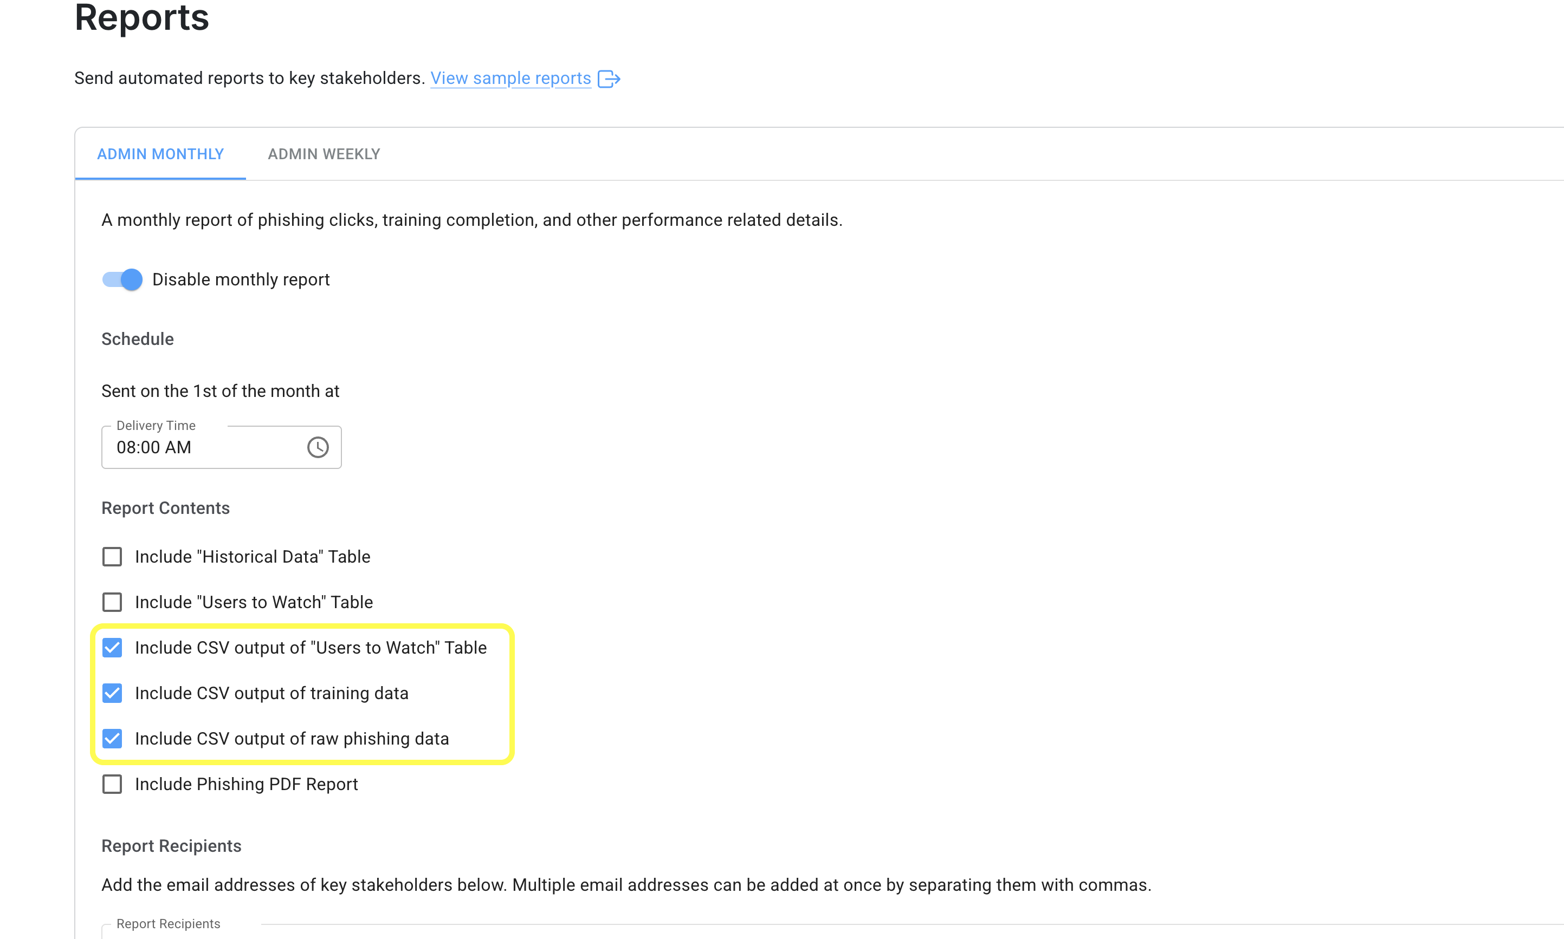The image size is (1564, 939).
Task: Select the 08:00 AM time value
Action: [154, 447]
